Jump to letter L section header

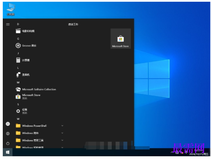18,68
